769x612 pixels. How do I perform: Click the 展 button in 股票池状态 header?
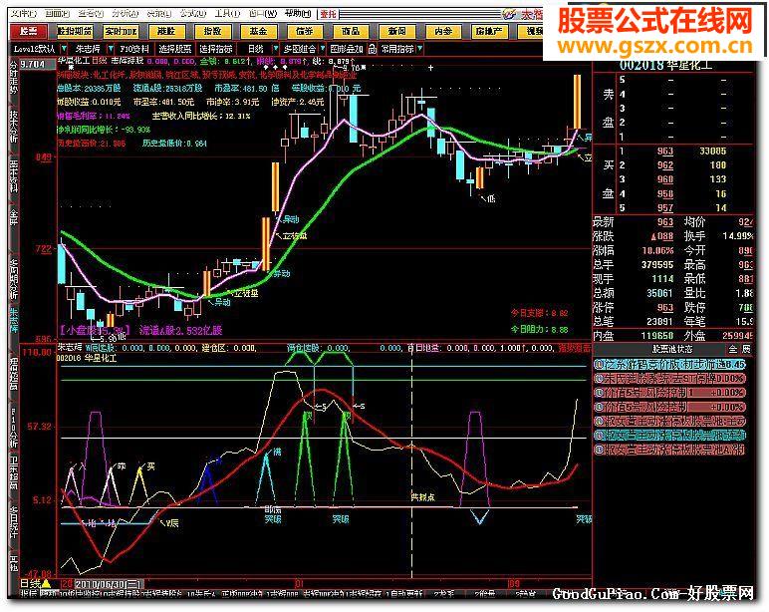click(746, 349)
